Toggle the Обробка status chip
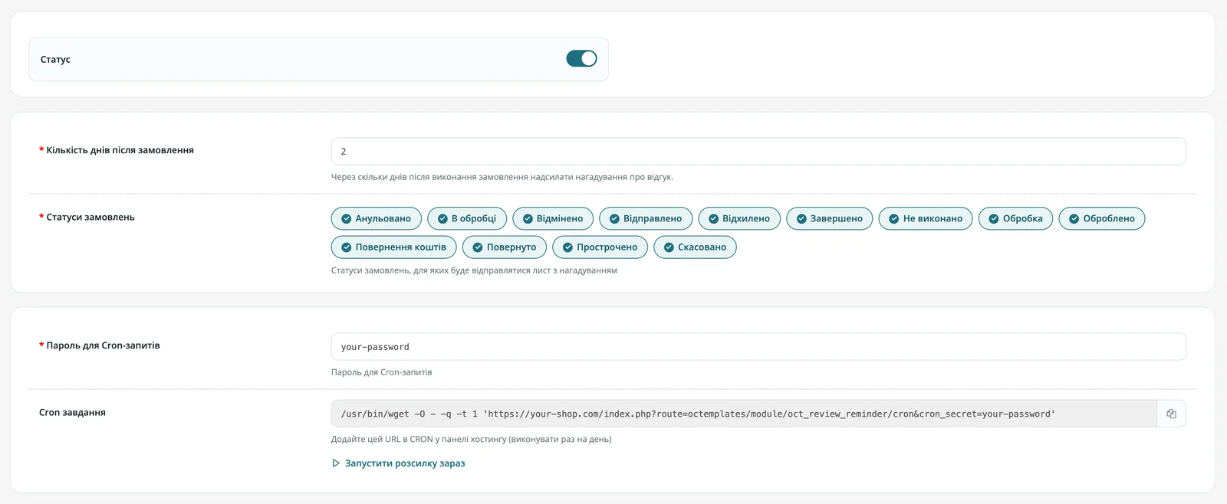Screen dimensions: 1227x504 (x=1016, y=218)
